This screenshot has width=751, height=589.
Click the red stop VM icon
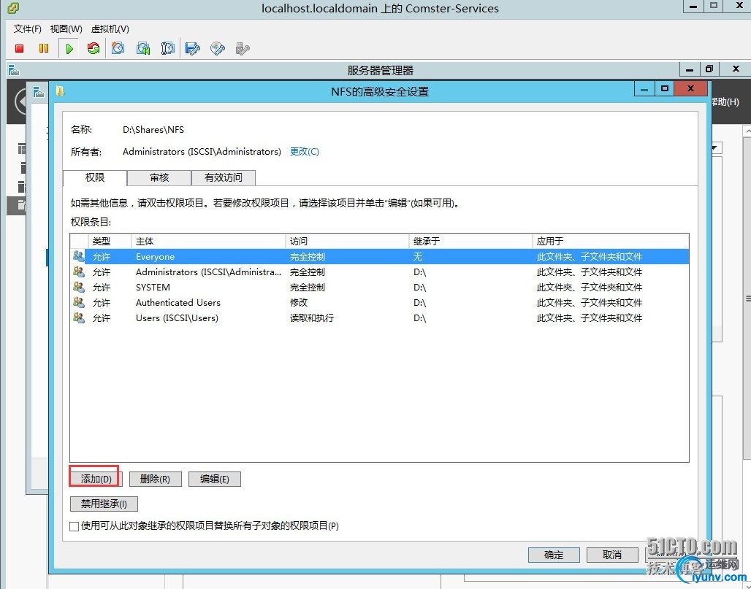(20, 48)
